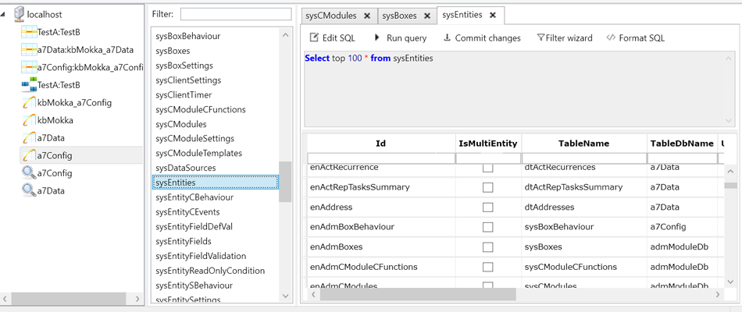Toggle IsMultiEntity checkbox for enAdmBoxes
The width and height of the screenshot is (742, 312).
487,246
